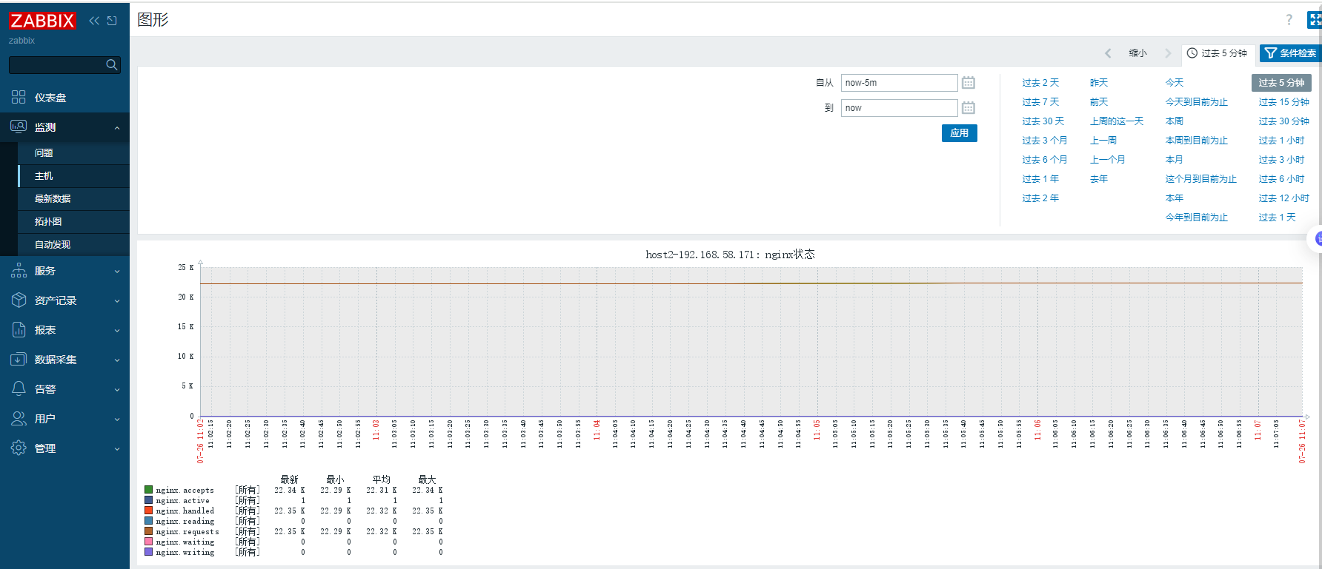Viewport: 1322px width, 569px height.
Task: Select 过去 12 小时 time range
Action: 1283,198
